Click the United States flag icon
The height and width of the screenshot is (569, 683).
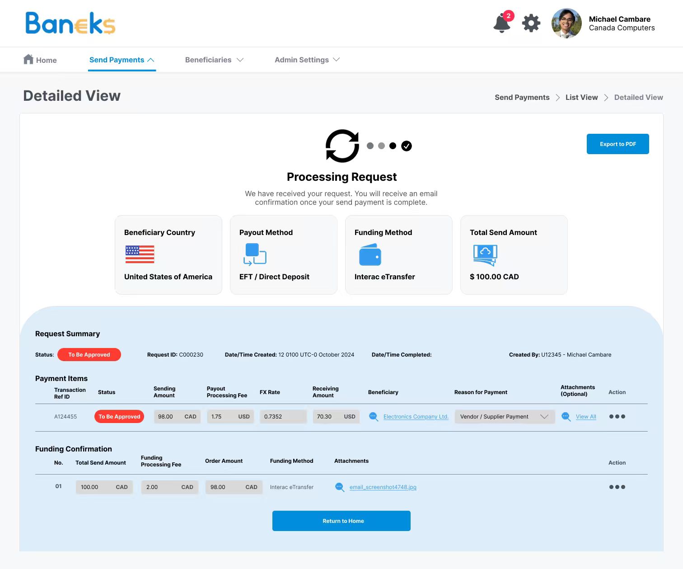[x=140, y=254]
